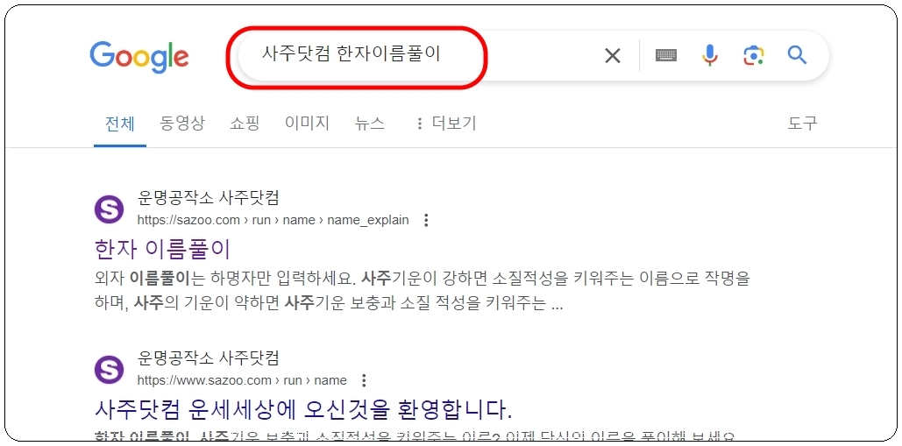
Task: Click the second result's 운명공작소 사주닷컴 site name
Action: (209, 358)
